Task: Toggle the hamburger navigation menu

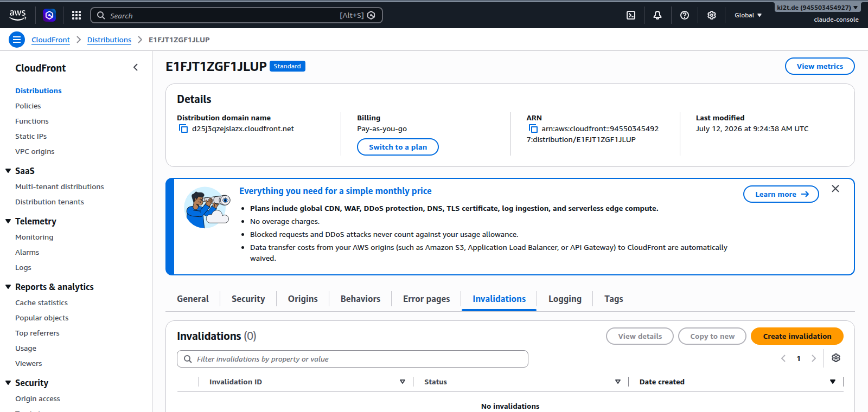Action: point(17,40)
